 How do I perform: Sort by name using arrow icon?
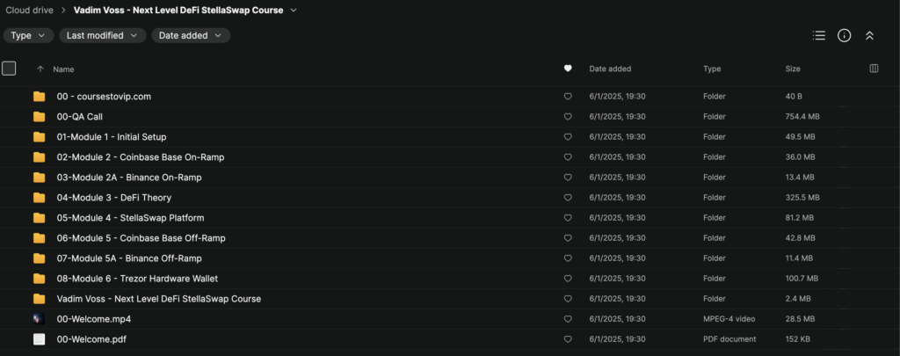click(40, 69)
